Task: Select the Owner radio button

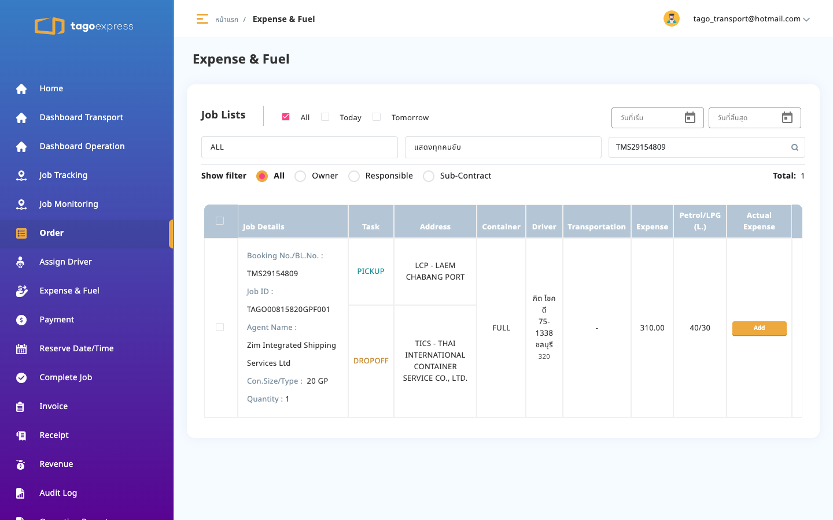Action: (x=300, y=176)
